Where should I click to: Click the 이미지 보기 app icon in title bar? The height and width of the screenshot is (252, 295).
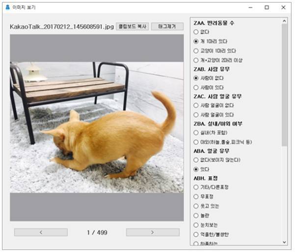click(x=7, y=7)
